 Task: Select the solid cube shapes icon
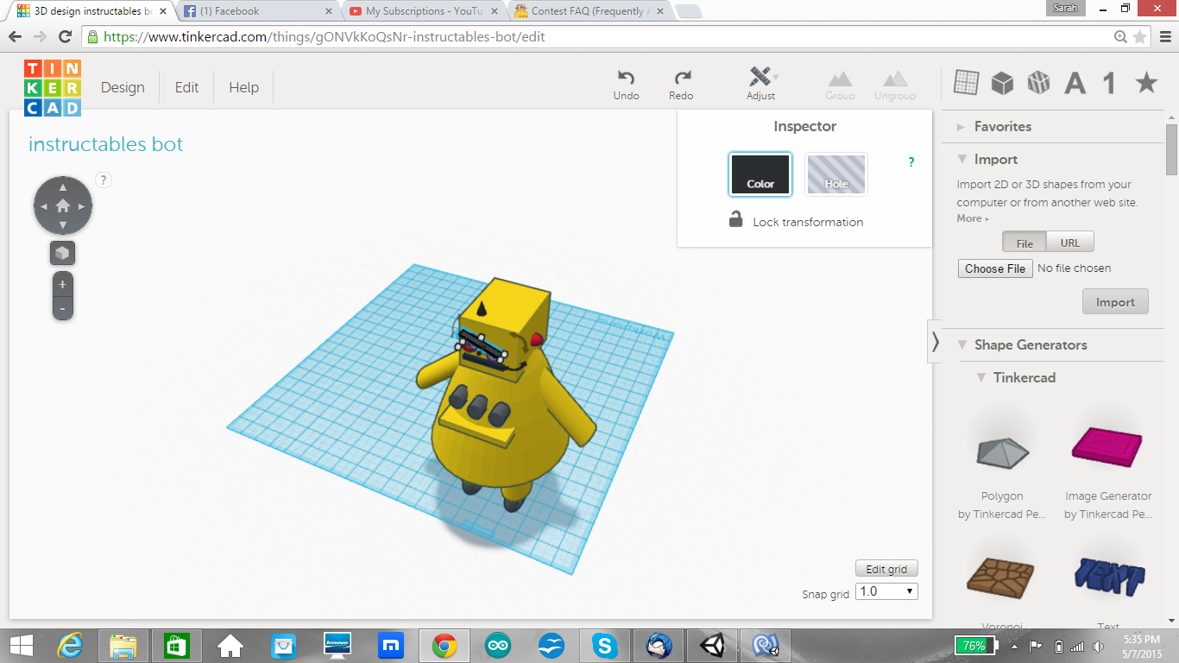[x=1002, y=83]
